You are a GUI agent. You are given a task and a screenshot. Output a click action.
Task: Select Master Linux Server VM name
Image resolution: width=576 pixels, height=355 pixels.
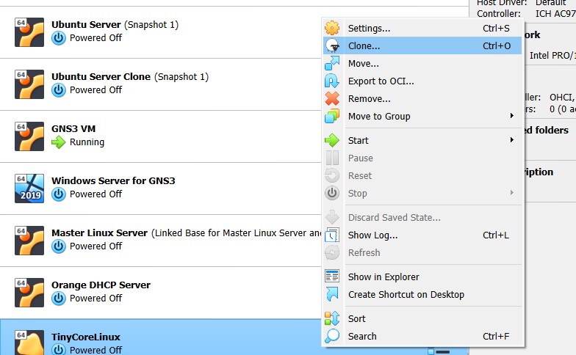coord(99,233)
